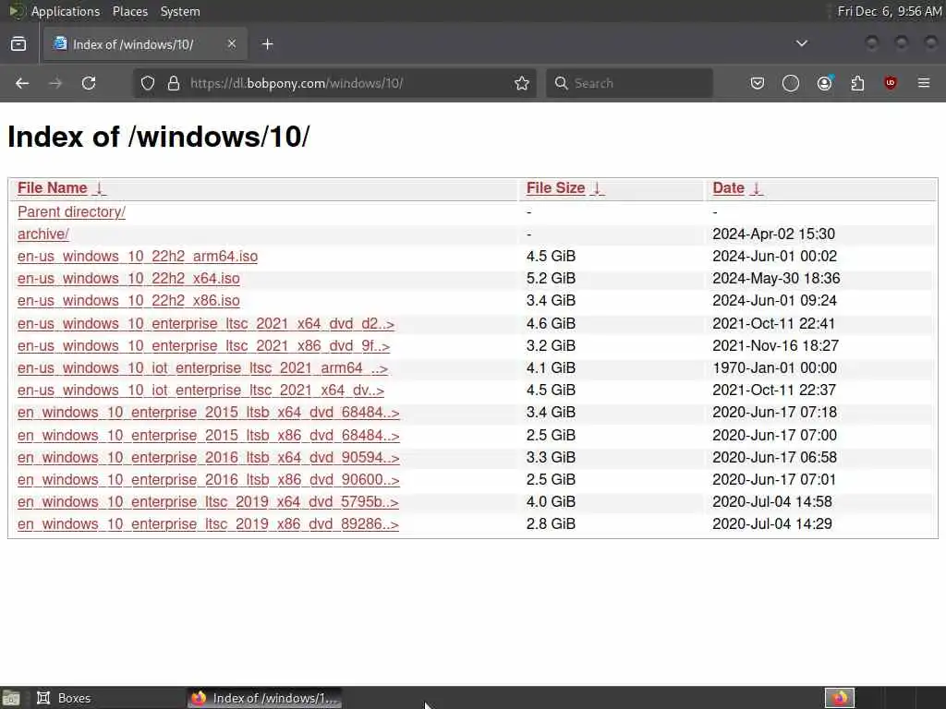Open the archive/ folder link
Viewport: 946px width, 709px height.
coord(42,234)
